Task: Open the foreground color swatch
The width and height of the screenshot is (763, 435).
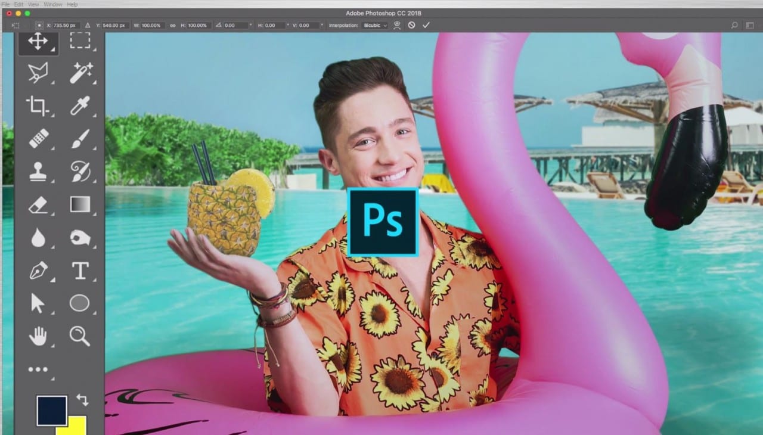Action: [x=53, y=410]
